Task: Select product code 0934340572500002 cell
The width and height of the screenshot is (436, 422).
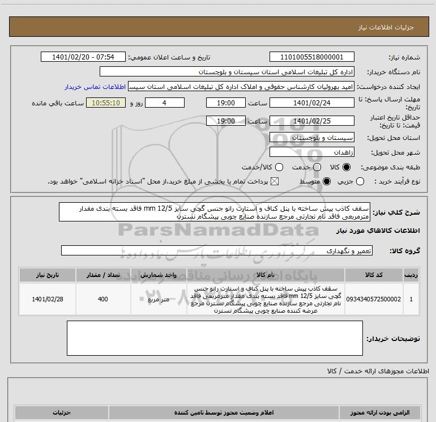Action: tap(374, 299)
